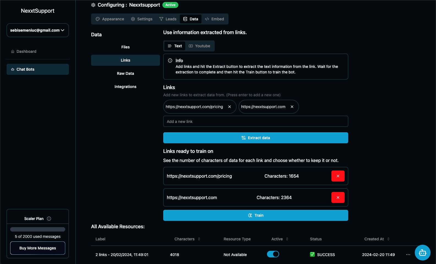Switch to the Youtube sub-tab
436x264 pixels.
pyautogui.click(x=200, y=46)
